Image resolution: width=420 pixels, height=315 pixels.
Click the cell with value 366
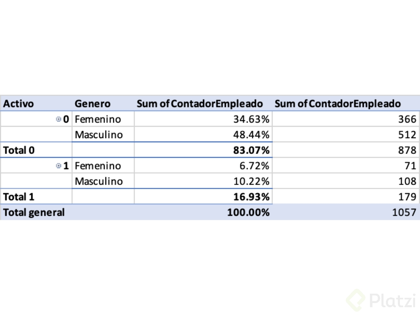pos(407,119)
